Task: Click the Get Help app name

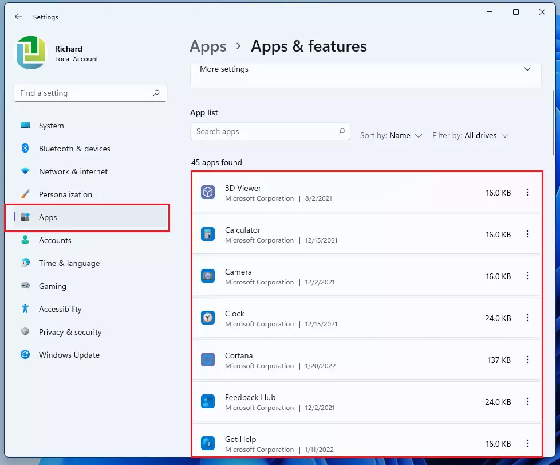Action: coord(240,439)
